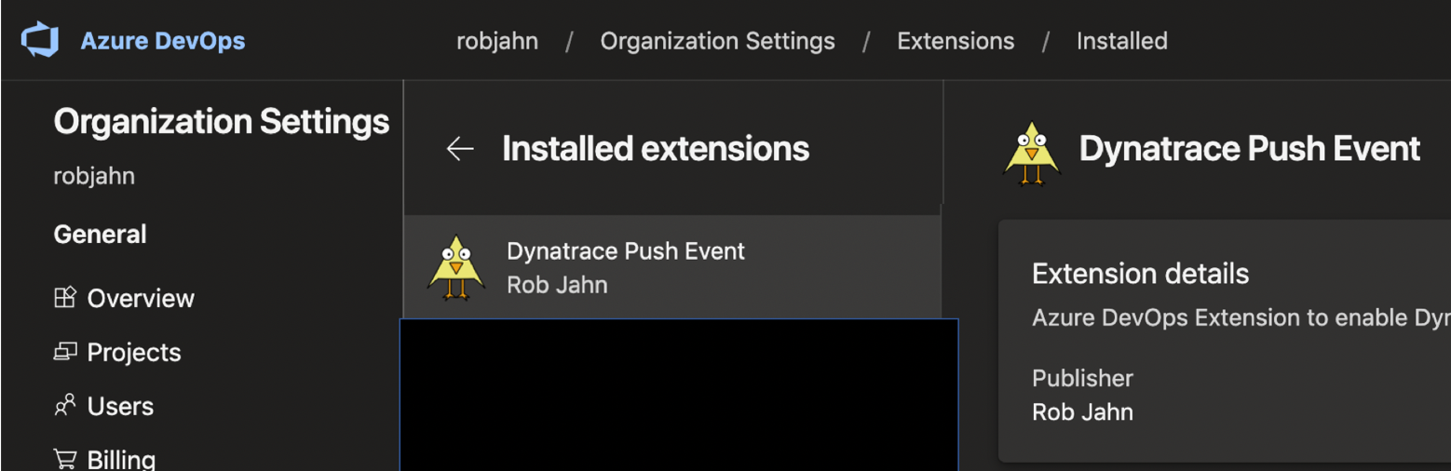
Task: Click the Azure DevOps logo icon
Action: pos(40,41)
